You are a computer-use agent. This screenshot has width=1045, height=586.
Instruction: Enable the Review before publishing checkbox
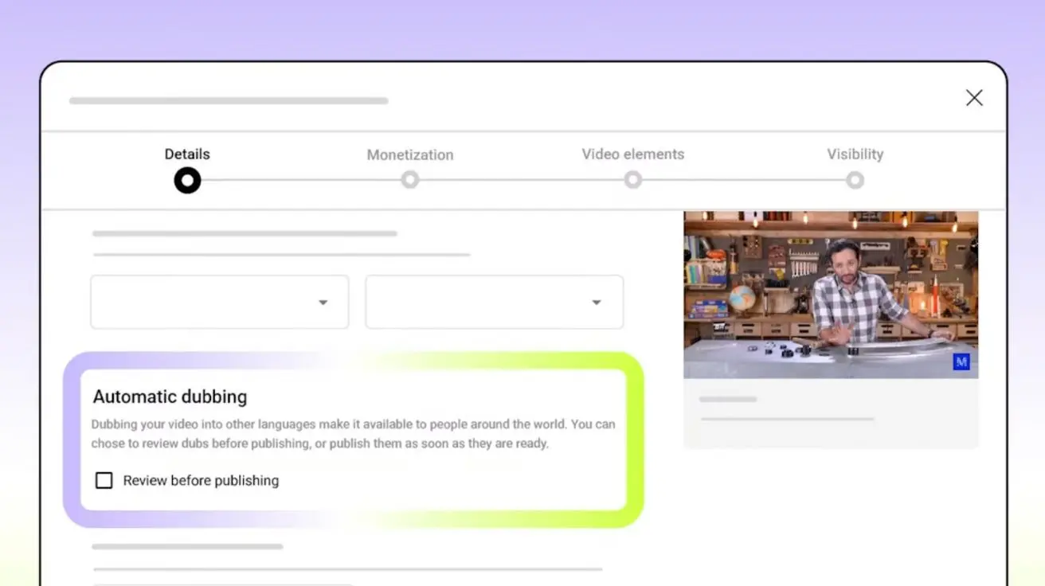pyautogui.click(x=104, y=480)
